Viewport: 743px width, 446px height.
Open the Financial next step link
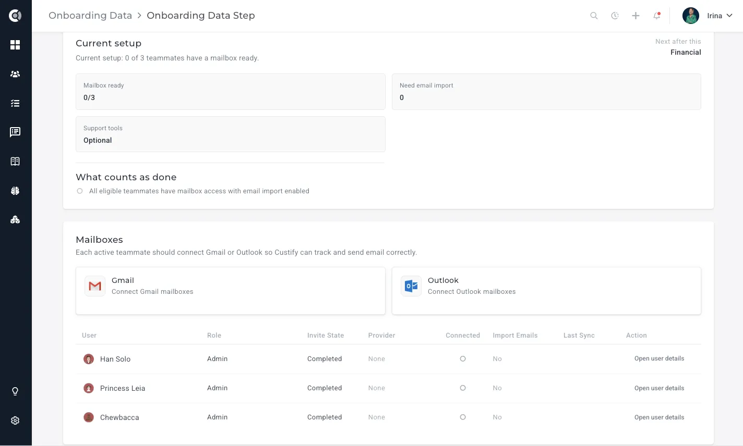tap(686, 52)
